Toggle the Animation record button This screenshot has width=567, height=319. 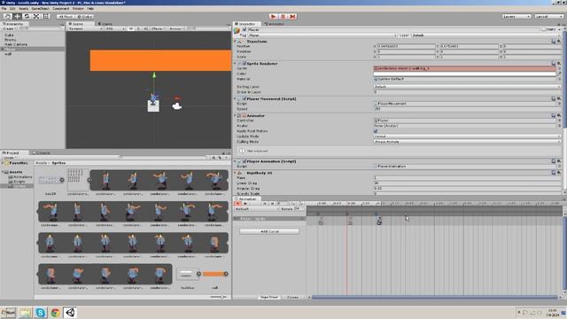click(x=238, y=204)
